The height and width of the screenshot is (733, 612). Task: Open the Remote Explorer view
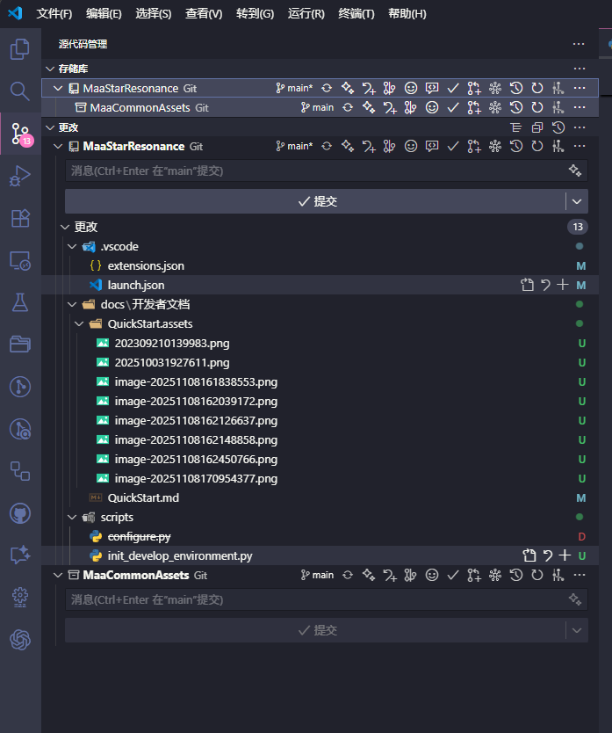19,260
